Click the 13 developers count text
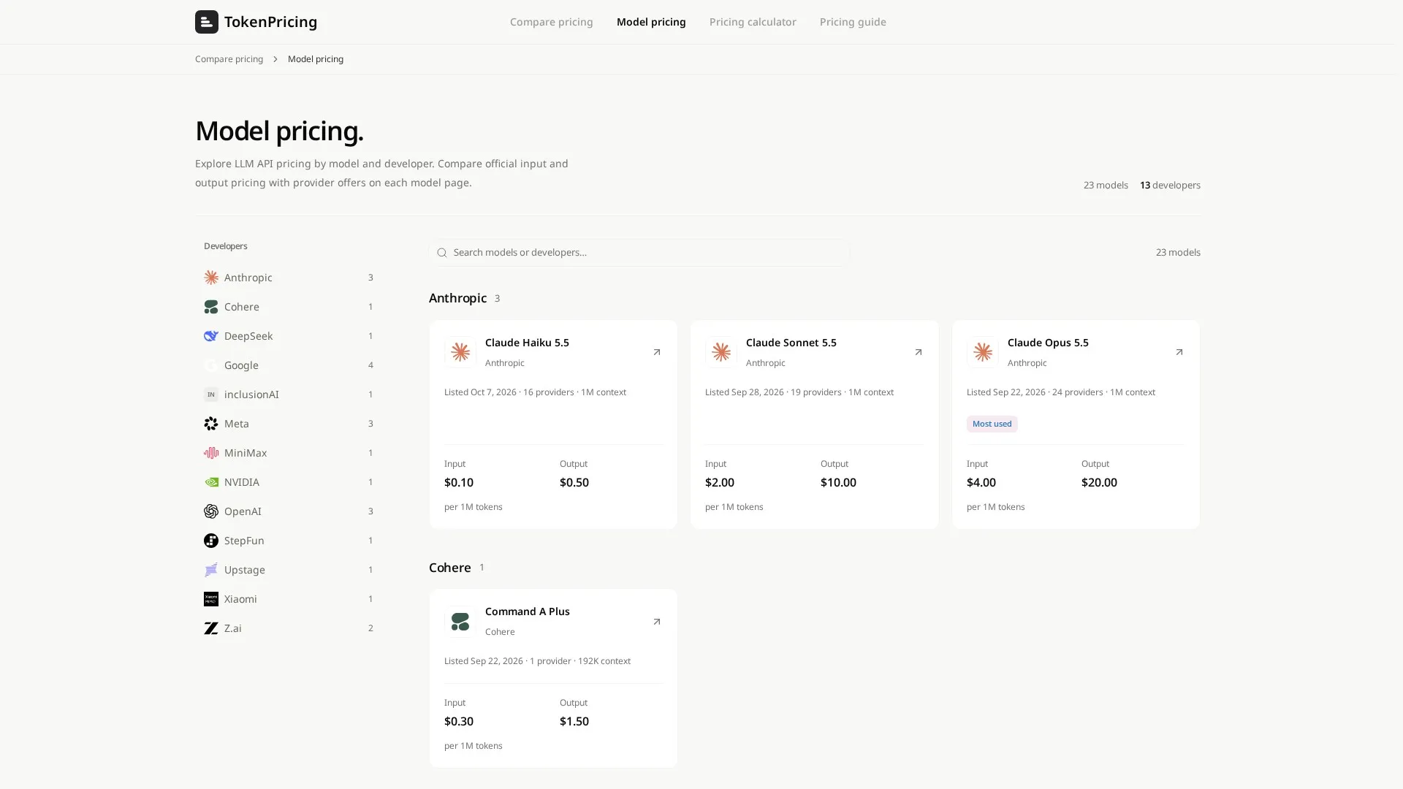1403x789 pixels. 1170,186
